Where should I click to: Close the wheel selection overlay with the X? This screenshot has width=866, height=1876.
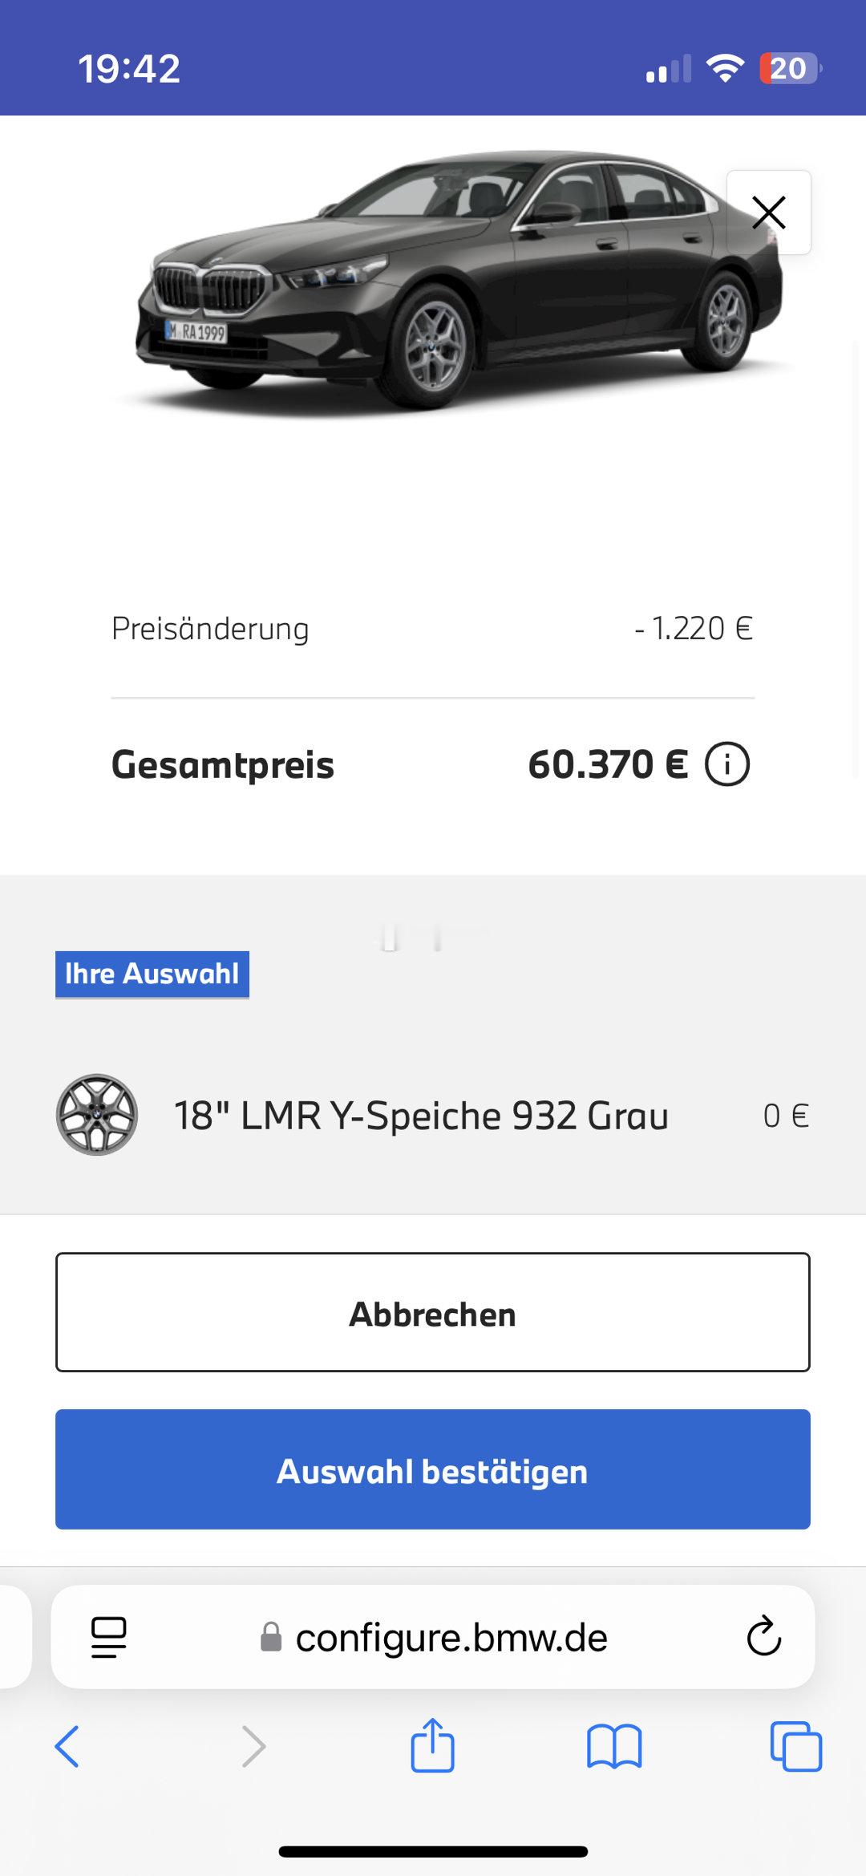(768, 213)
